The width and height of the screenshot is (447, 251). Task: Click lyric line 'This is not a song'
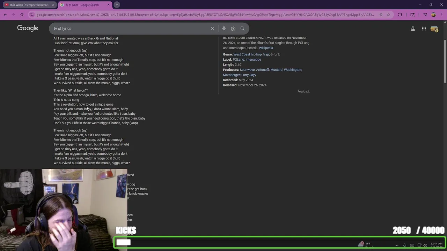coord(66,100)
